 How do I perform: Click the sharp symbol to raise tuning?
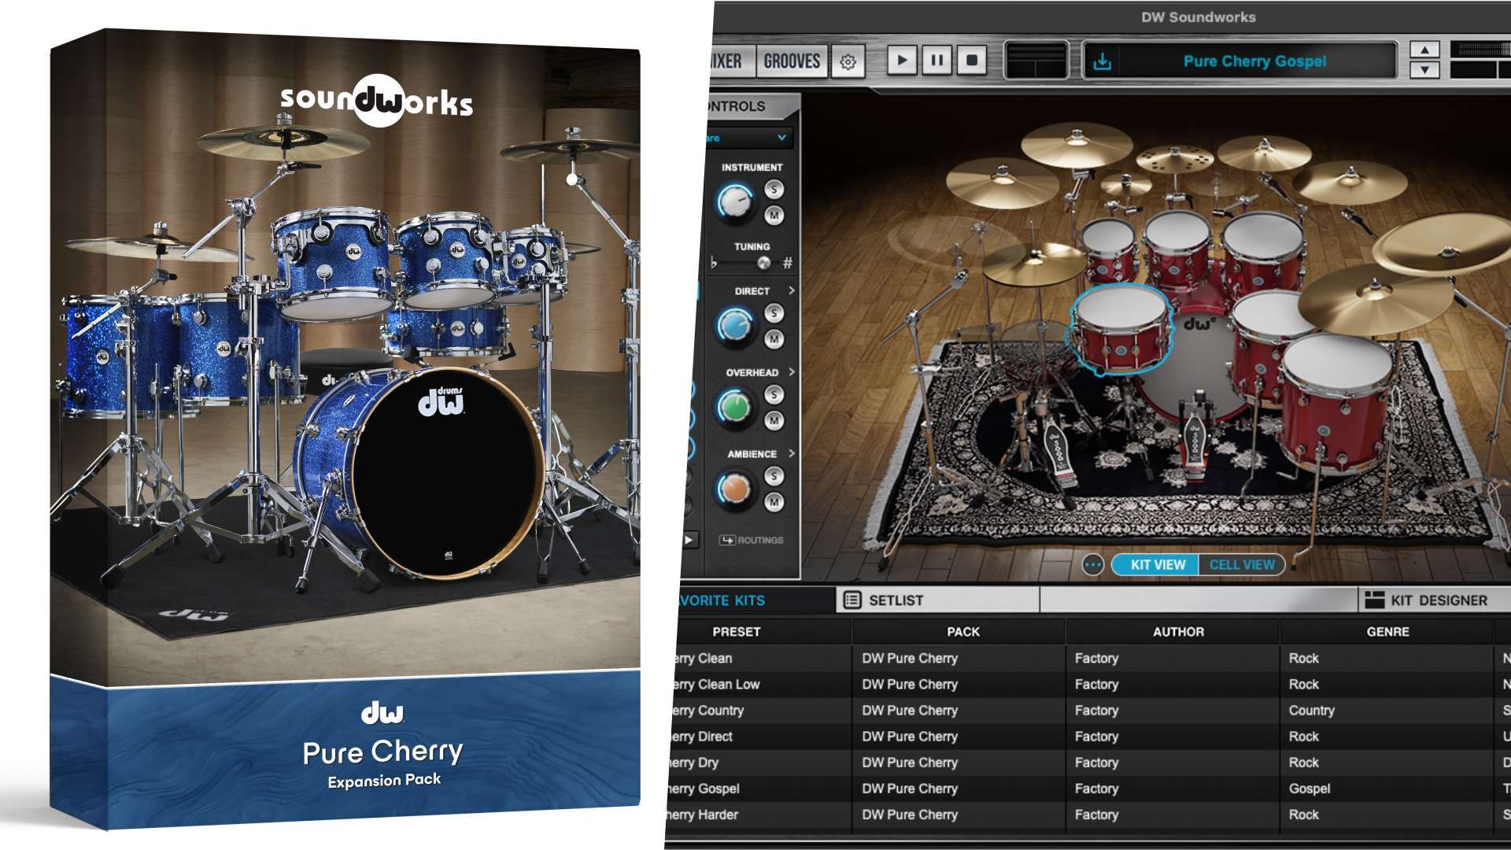pyautogui.click(x=787, y=264)
